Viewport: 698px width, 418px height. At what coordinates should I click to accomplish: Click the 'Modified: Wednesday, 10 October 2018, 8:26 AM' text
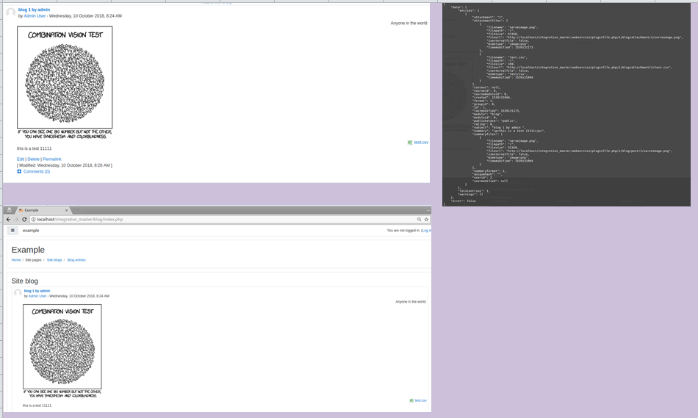pyautogui.click(x=65, y=165)
